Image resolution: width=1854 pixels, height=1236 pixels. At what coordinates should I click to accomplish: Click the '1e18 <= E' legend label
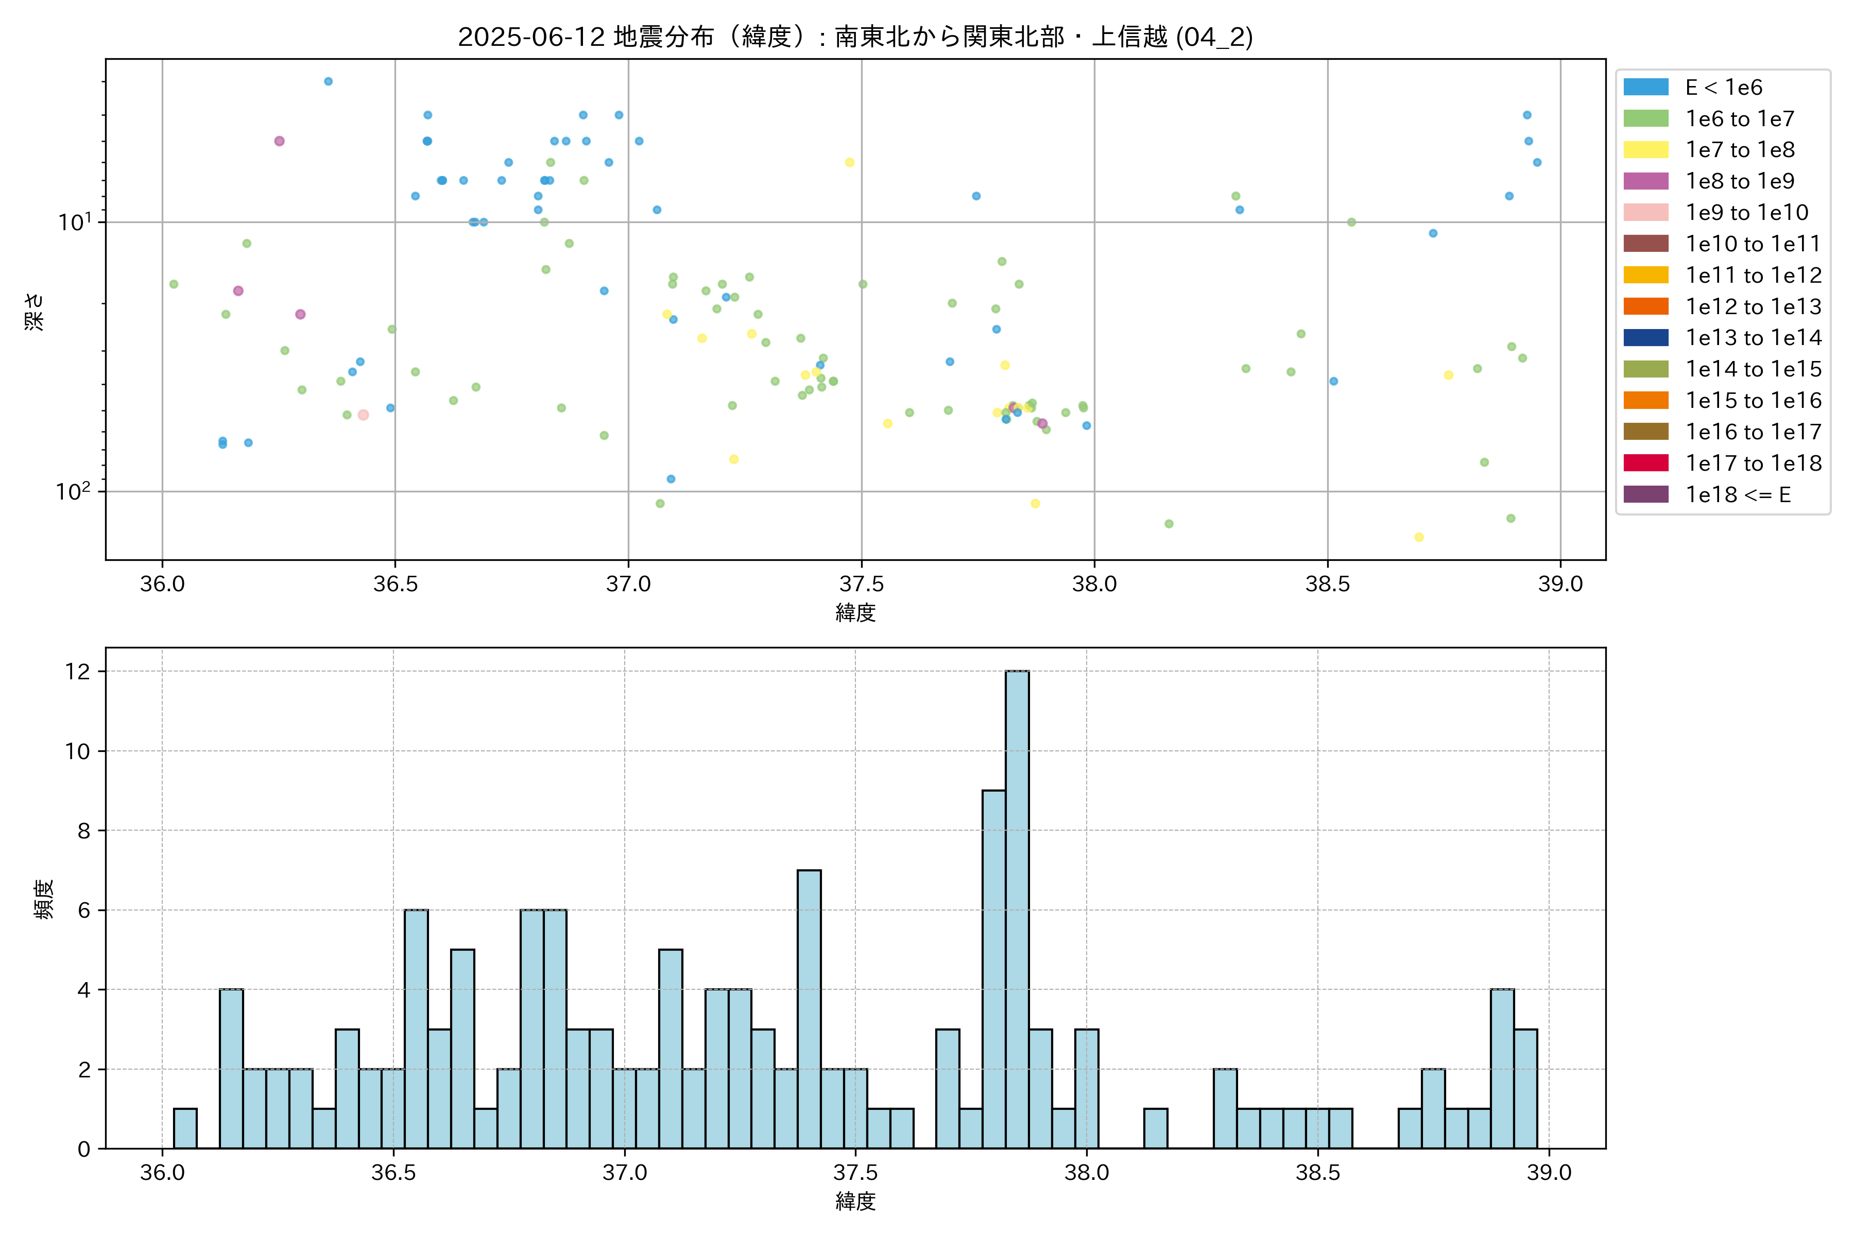[x=1738, y=495]
